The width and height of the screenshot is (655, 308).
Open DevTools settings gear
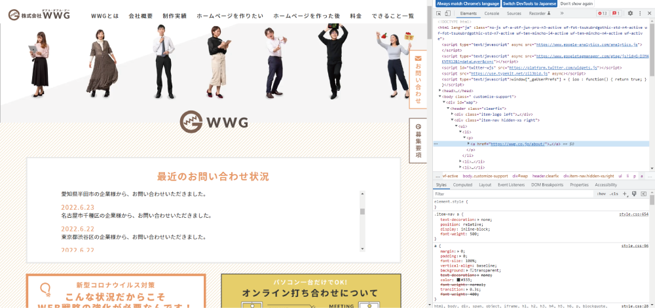point(630,13)
